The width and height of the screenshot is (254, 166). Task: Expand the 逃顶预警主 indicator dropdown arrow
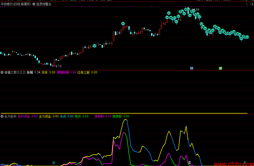click(x=34, y=4)
